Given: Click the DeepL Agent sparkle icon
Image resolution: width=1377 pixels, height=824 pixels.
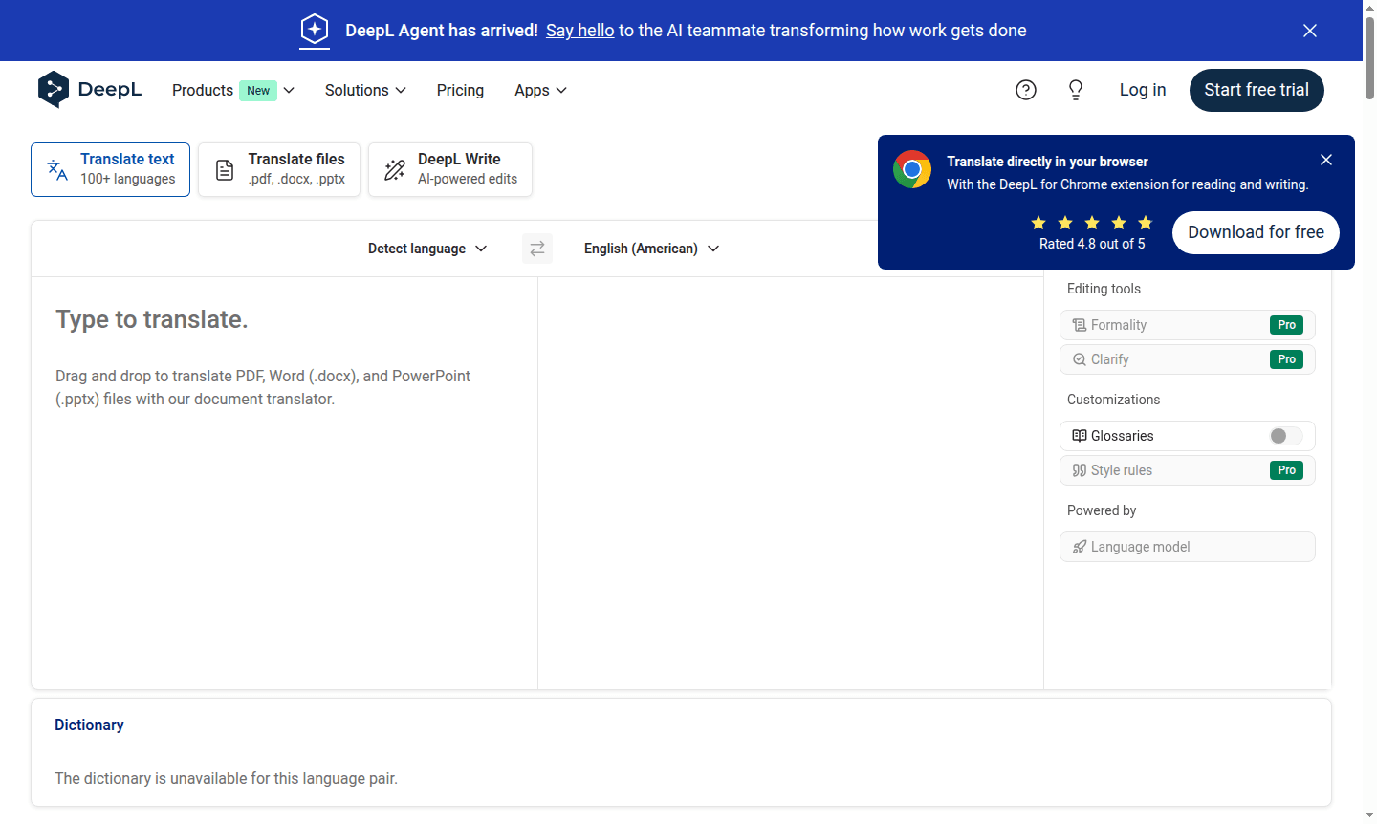Looking at the screenshot, I should (315, 31).
